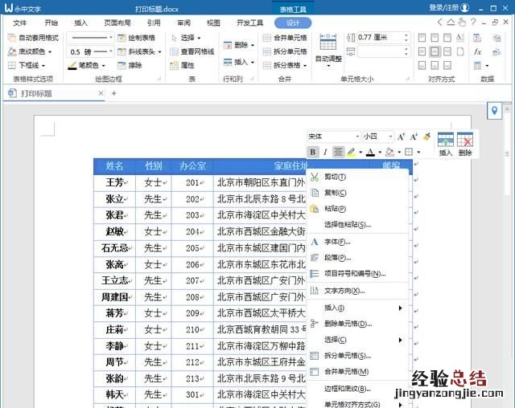Toggle bold in the floating mini toolbar
This screenshot has width=515, height=408.
click(313, 152)
